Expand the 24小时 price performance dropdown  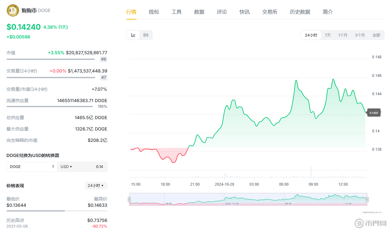(x=96, y=186)
